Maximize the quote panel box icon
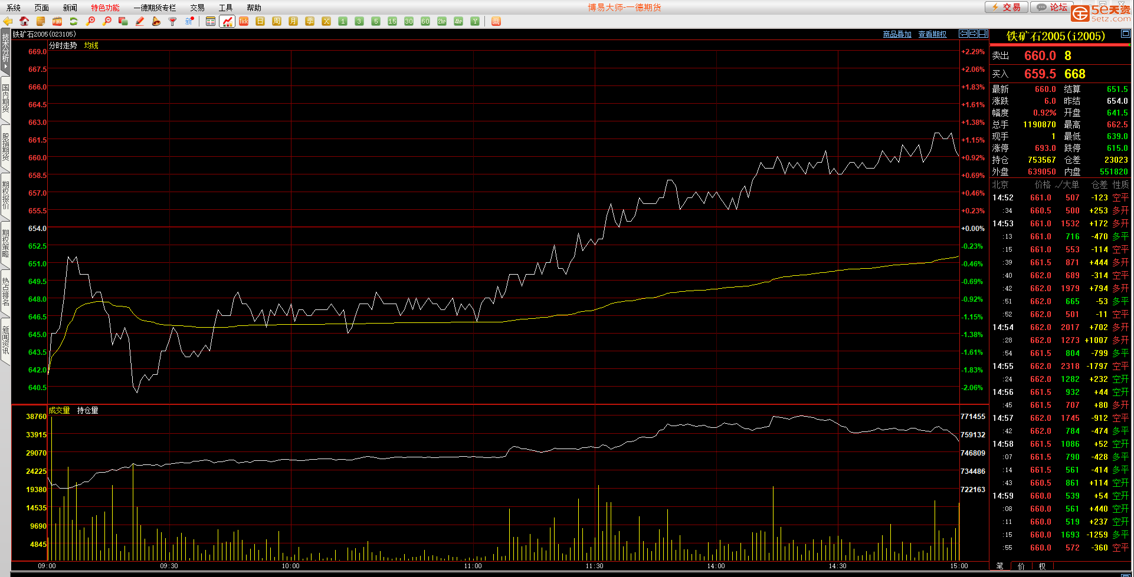This screenshot has width=1134, height=577. tap(1125, 34)
